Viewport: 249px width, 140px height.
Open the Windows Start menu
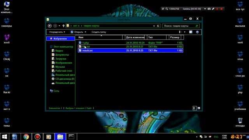coord(4,136)
